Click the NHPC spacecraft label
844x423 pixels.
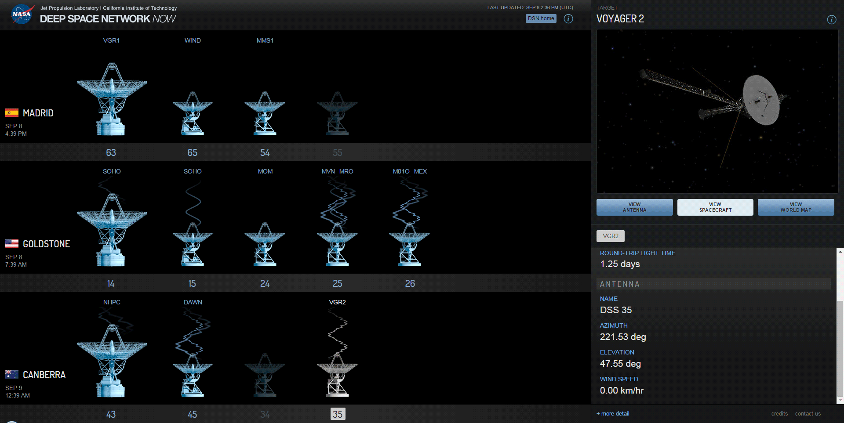pos(112,302)
